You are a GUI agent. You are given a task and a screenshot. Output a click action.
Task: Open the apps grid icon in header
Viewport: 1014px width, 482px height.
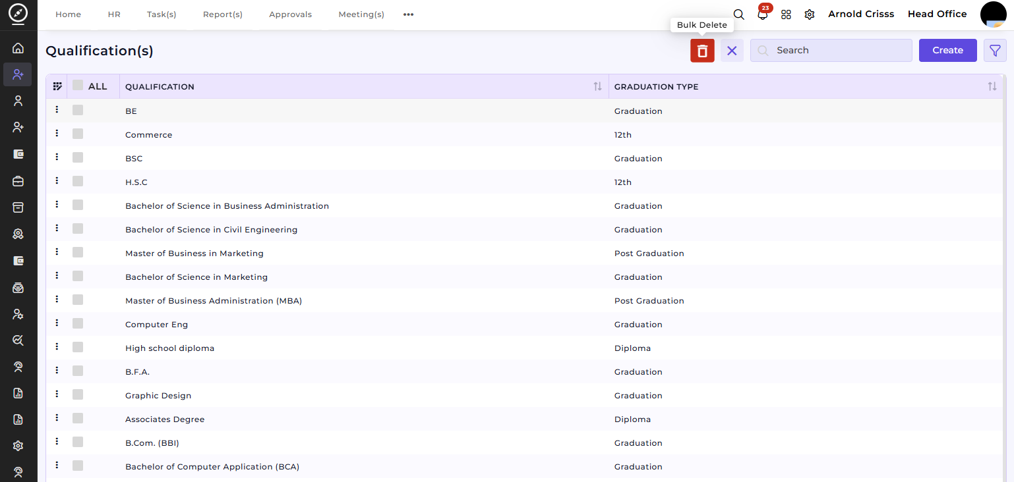coord(786,14)
